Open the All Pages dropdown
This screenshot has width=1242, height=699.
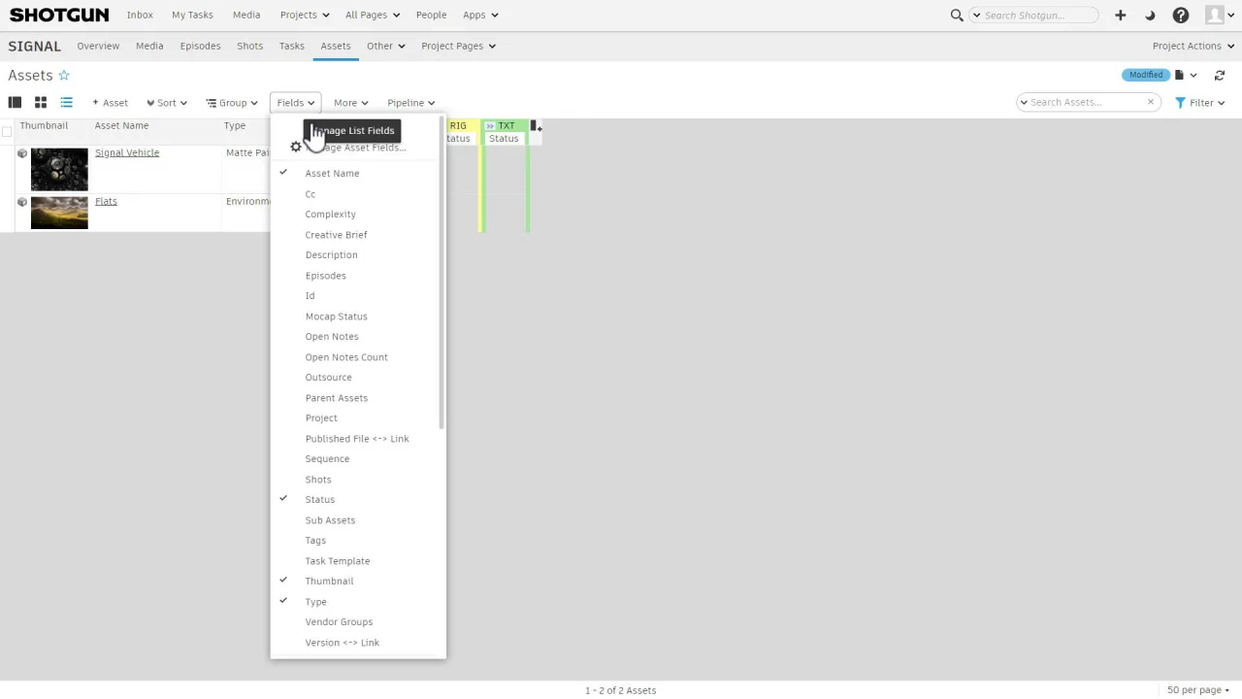point(371,15)
